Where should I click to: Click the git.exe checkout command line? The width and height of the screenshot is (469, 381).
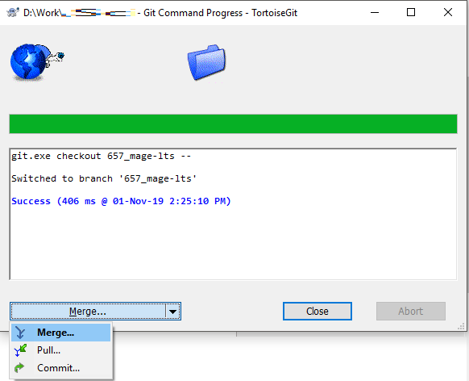101,156
